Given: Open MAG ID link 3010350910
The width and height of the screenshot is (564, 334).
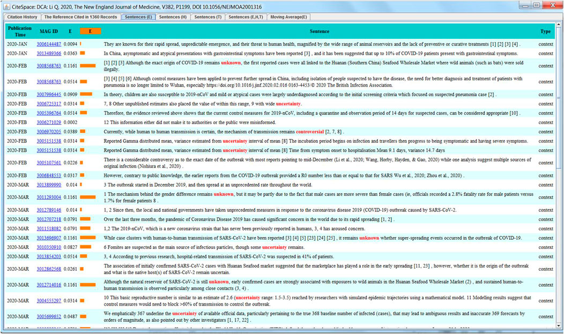Looking at the screenshot, I should point(49,247).
